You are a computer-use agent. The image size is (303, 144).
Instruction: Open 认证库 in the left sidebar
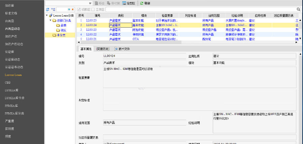10,52
